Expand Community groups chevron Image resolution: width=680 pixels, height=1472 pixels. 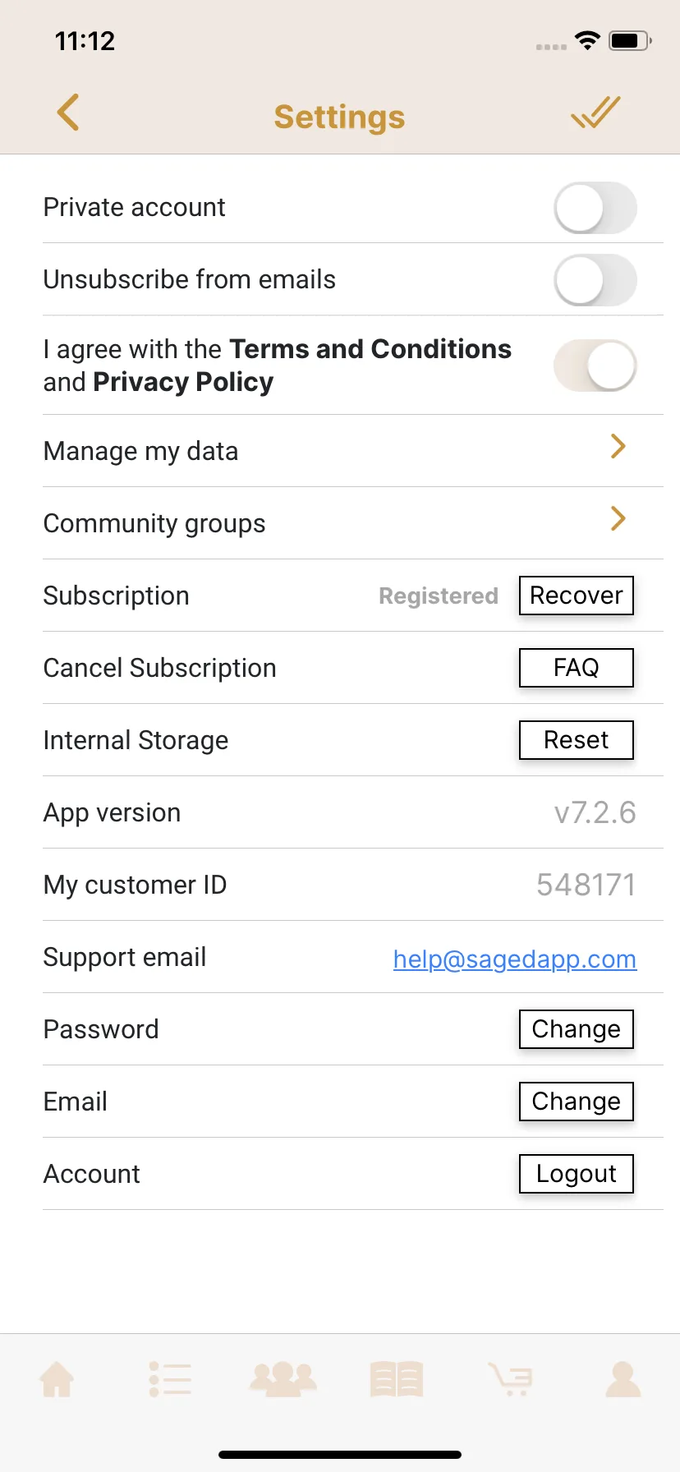click(618, 518)
